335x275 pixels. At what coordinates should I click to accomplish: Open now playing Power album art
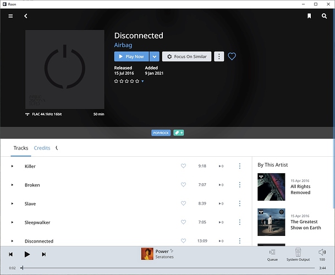tap(147, 254)
